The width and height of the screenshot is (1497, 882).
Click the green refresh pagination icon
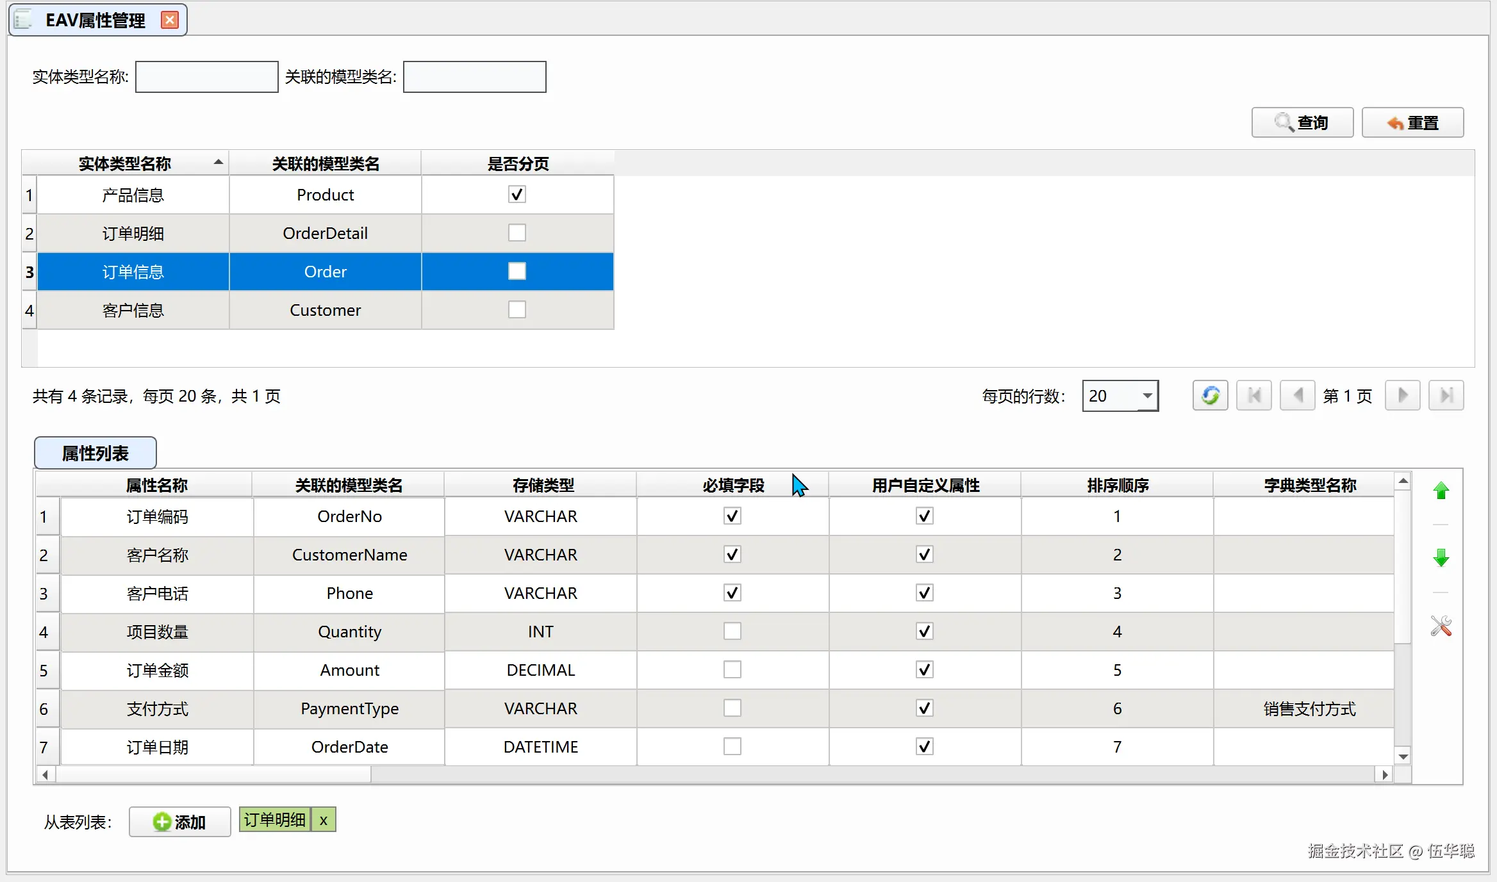click(1210, 395)
